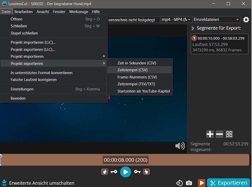Play the video

tap(125, 172)
